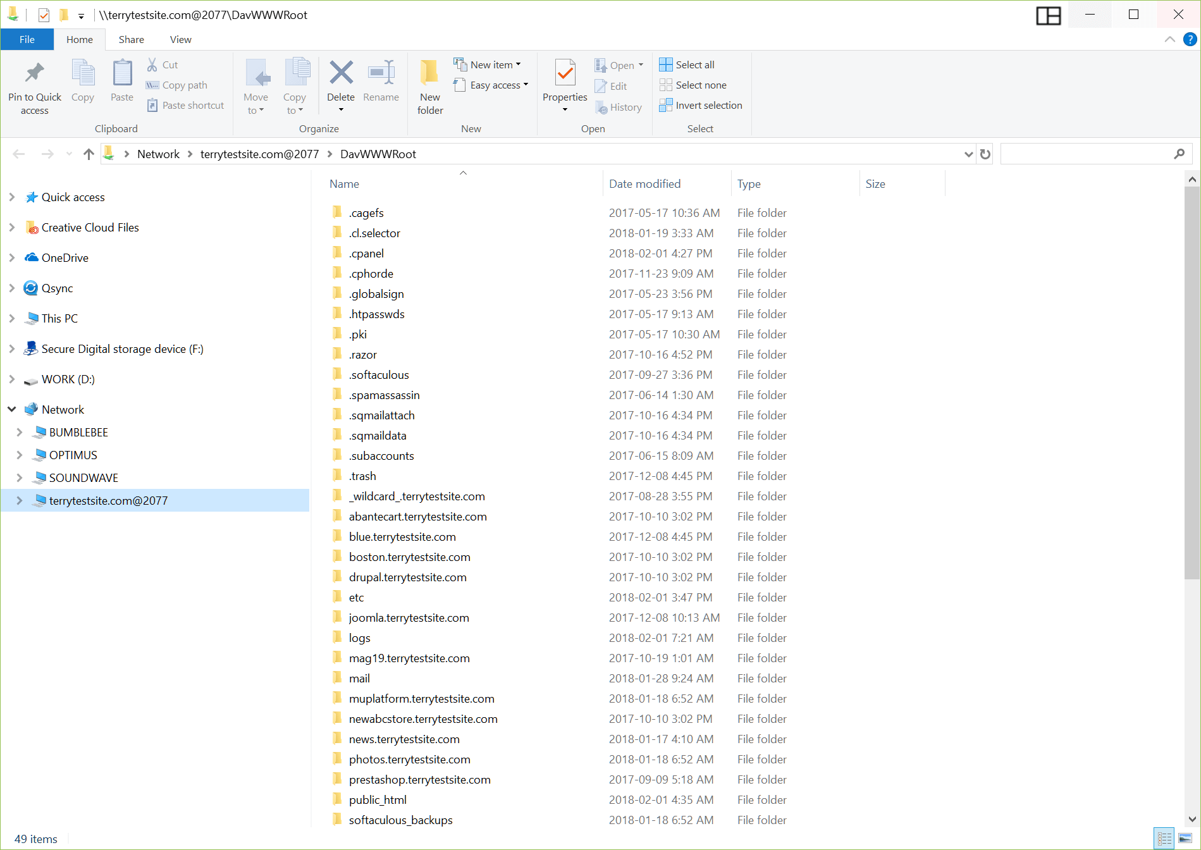Click the Paste ribbon button
Screen dimensions: 1201x850
coord(122,80)
